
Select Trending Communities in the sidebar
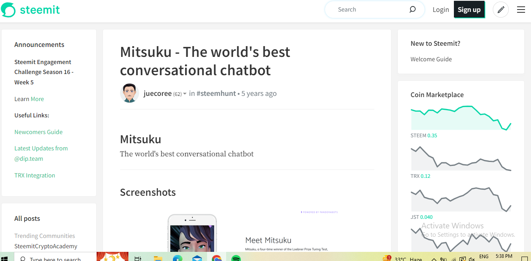[x=45, y=236]
